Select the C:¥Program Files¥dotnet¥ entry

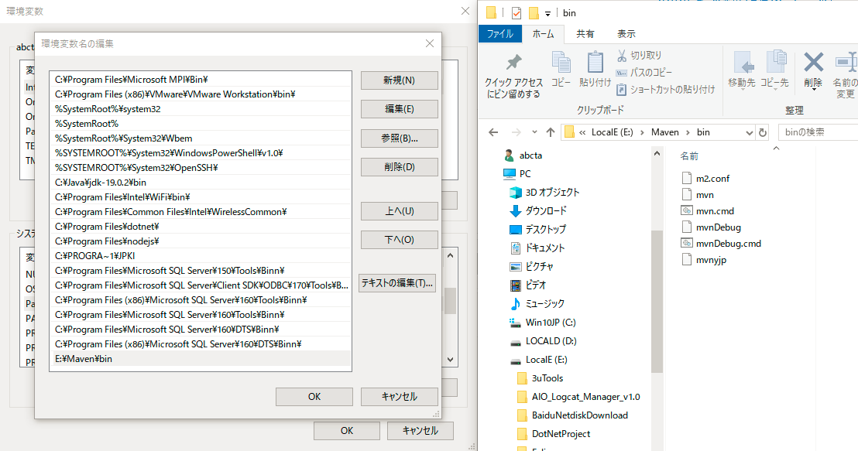(x=201, y=227)
